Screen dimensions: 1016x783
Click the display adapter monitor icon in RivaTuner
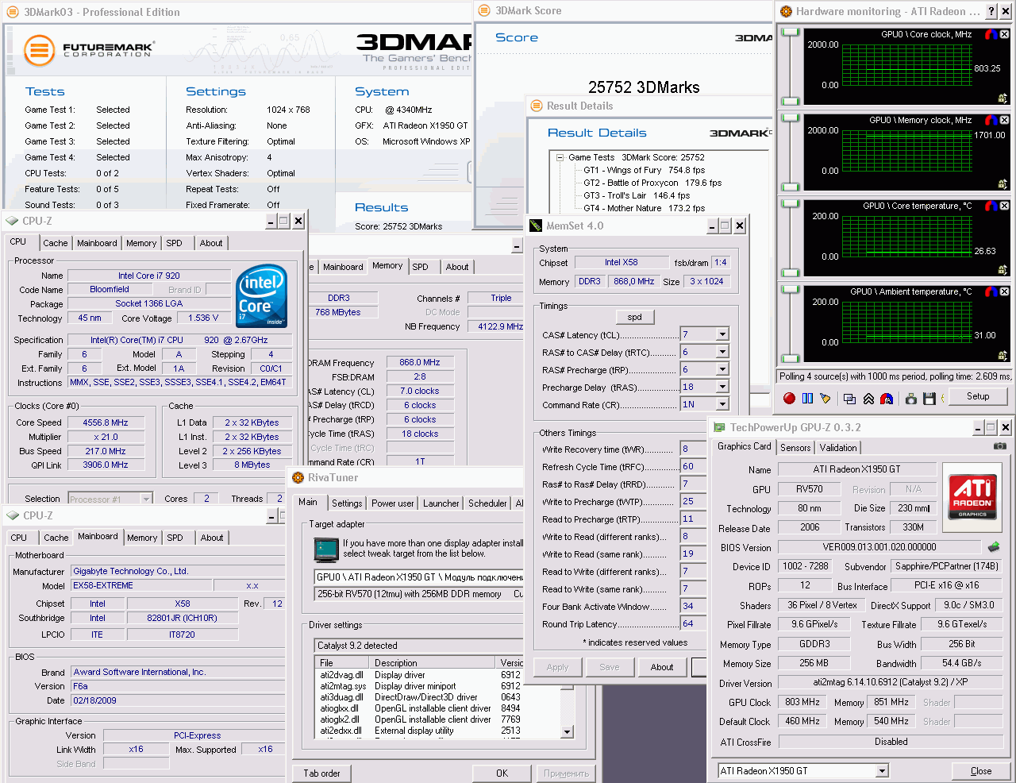coord(326,549)
